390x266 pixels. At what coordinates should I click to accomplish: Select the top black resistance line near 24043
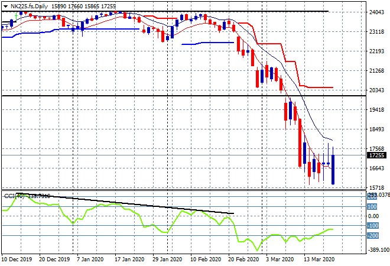pyautogui.click(x=165, y=11)
